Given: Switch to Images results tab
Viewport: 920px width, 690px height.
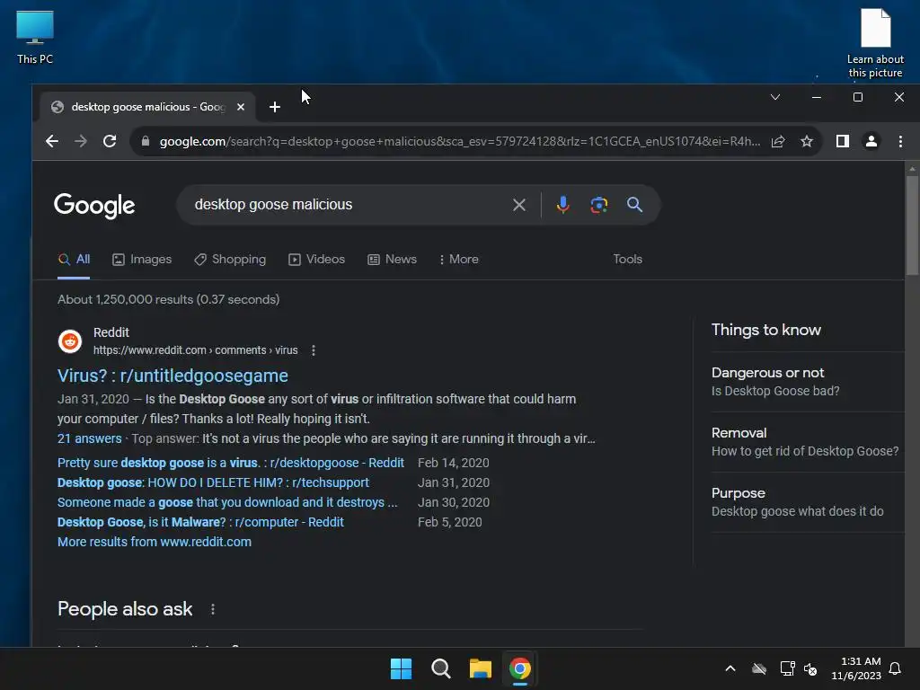Looking at the screenshot, I should point(142,260).
